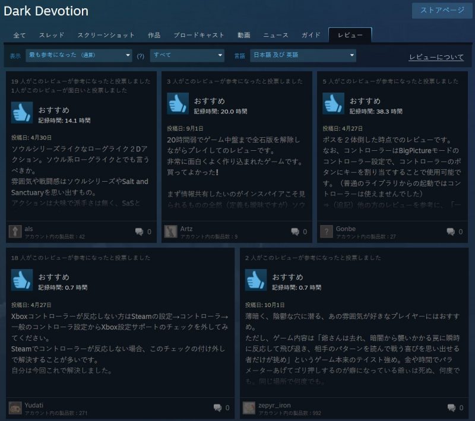Screen dimensions: 475x421
Task: Open user name Artz
Action: point(186,229)
